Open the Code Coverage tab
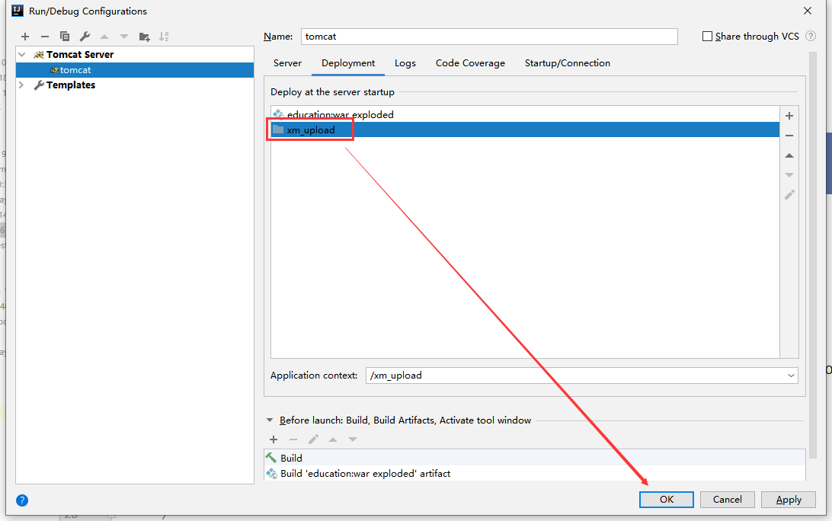This screenshot has height=521, width=832. pyautogui.click(x=470, y=63)
